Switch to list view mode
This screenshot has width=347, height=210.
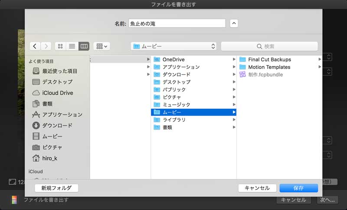[x=72, y=46]
